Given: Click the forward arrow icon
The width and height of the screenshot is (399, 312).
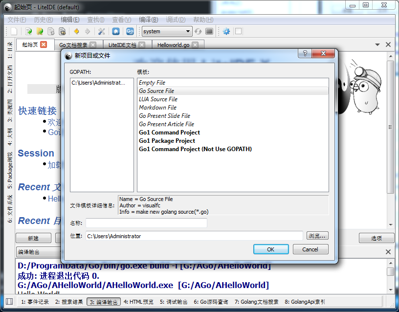Looking at the screenshot, I should click(88, 31).
